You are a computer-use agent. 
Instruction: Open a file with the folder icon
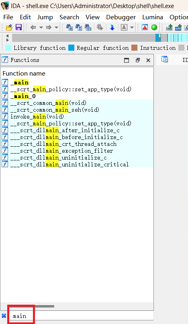point(9,27)
